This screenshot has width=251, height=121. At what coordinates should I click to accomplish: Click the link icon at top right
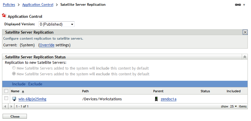click(239, 5)
